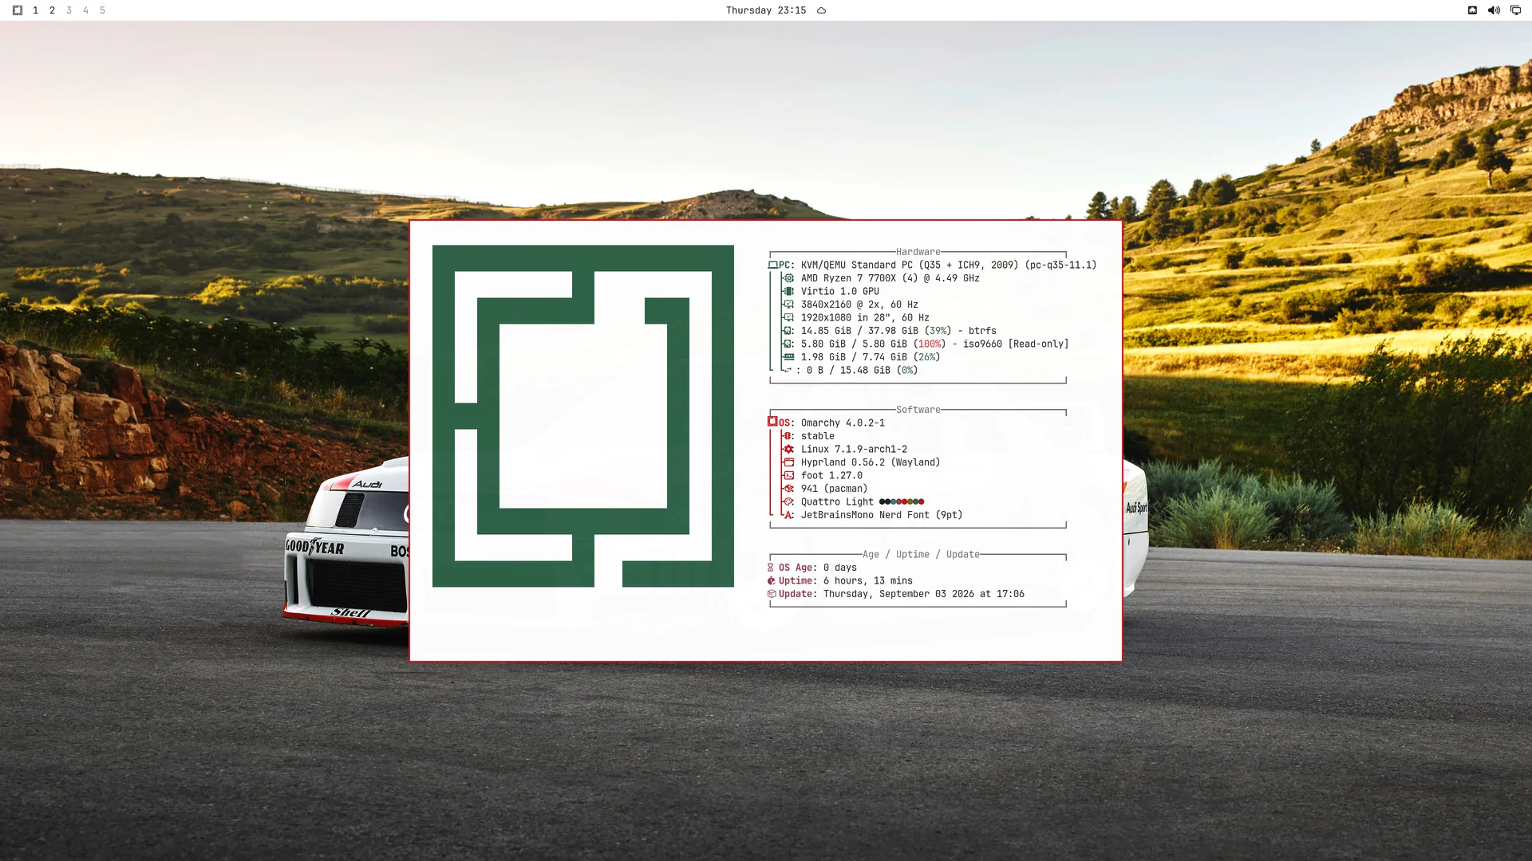Click the hourglass icon beside OS Age
Viewport: 1532px width, 861px height.
coord(771,568)
